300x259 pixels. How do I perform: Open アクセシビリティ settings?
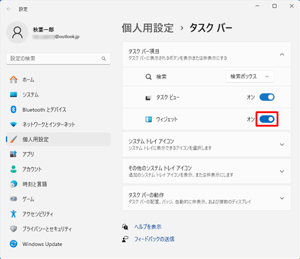click(58, 214)
